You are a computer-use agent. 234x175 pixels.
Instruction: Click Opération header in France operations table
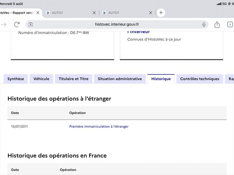coord(68,170)
